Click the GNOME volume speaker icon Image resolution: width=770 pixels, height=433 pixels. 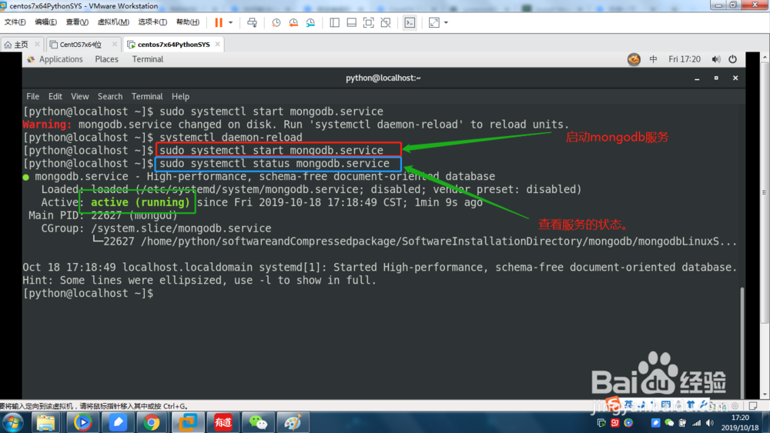(716, 59)
